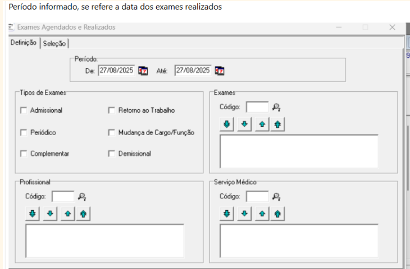Check Retorno ao Trabalho option
The height and width of the screenshot is (269, 410).
(111, 110)
